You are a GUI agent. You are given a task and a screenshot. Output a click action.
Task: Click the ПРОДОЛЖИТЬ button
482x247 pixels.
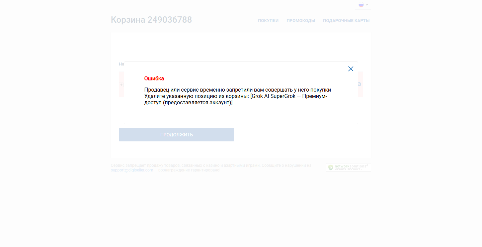click(176, 135)
